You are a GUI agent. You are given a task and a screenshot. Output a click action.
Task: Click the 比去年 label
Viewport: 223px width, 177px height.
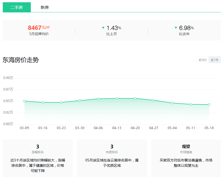click(x=184, y=34)
